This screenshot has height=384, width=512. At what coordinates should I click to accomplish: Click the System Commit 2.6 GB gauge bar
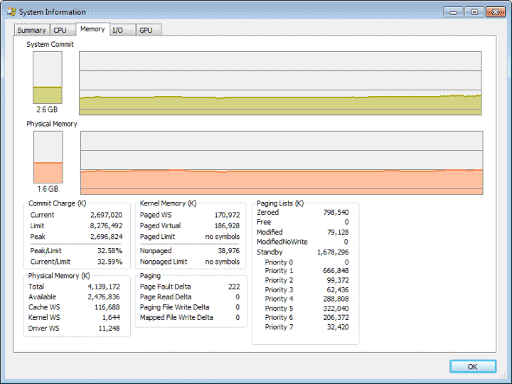click(x=48, y=78)
